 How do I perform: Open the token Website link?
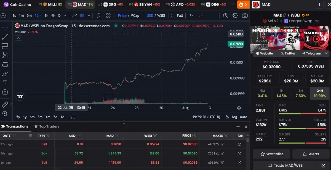click(x=265, y=53)
